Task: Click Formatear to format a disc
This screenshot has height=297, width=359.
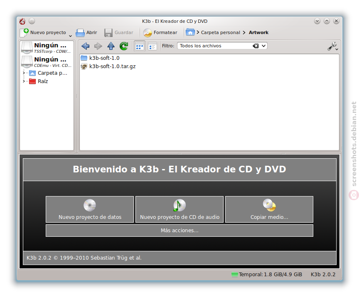Action: (160, 32)
